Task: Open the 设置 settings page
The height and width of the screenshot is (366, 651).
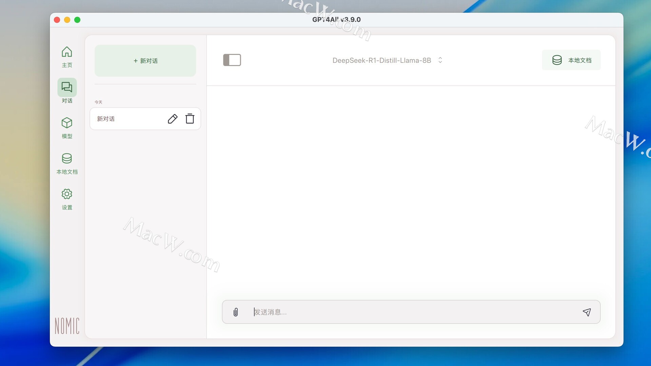Action: [x=67, y=199]
